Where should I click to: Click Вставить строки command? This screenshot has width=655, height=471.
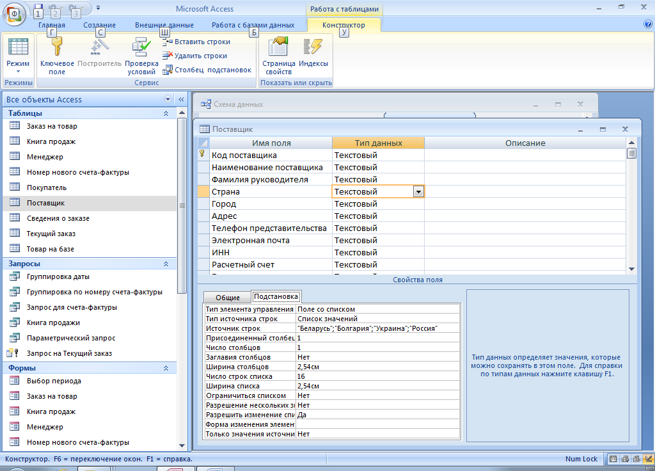(x=196, y=42)
